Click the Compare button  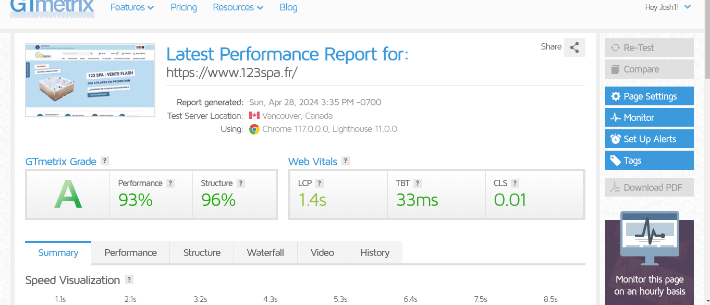tap(650, 69)
